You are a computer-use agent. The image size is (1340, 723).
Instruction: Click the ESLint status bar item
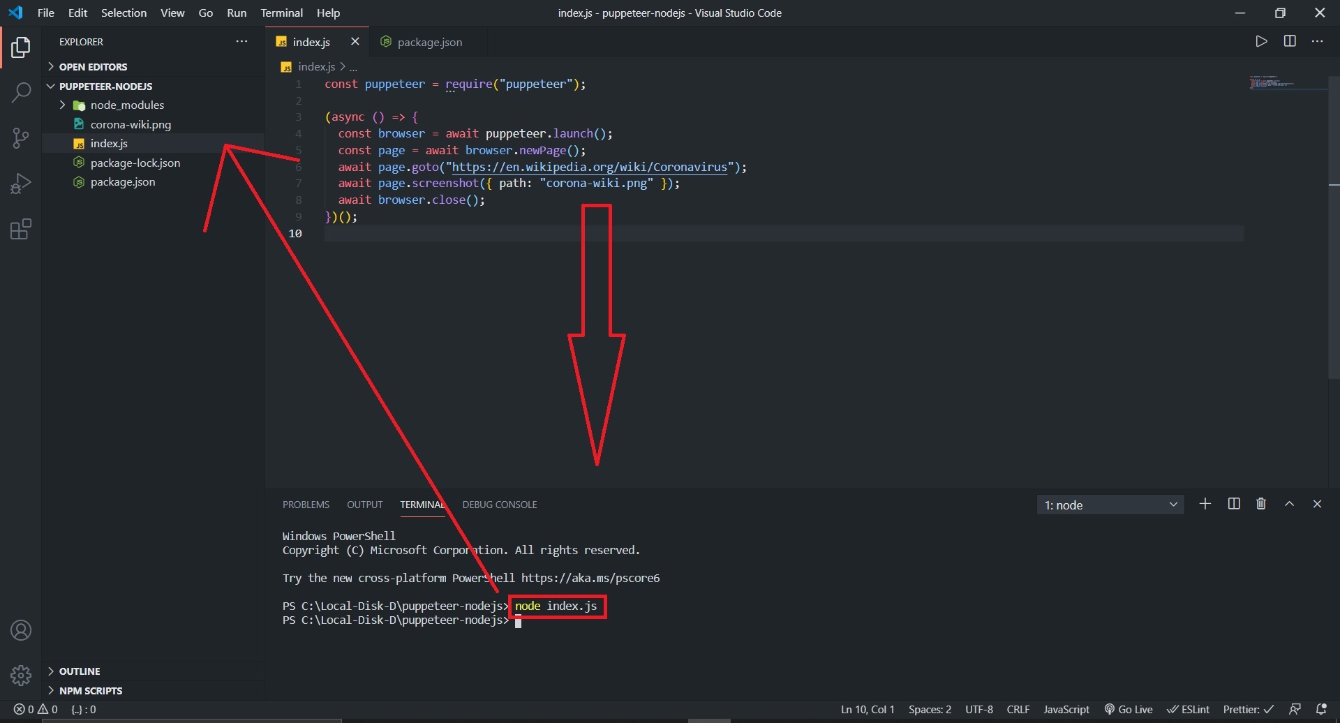point(1189,709)
